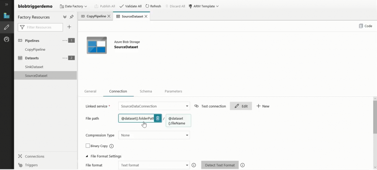Delete the folderPath expression trash icon
Image resolution: width=377 pixels, height=170 pixels.
tap(158, 118)
